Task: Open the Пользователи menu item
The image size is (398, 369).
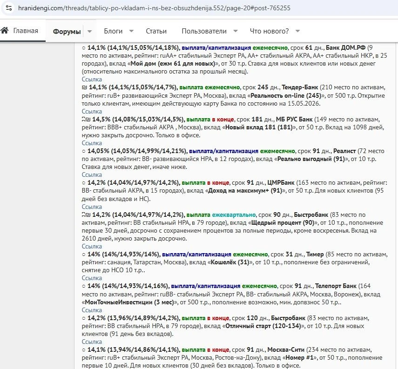Action: point(204,31)
